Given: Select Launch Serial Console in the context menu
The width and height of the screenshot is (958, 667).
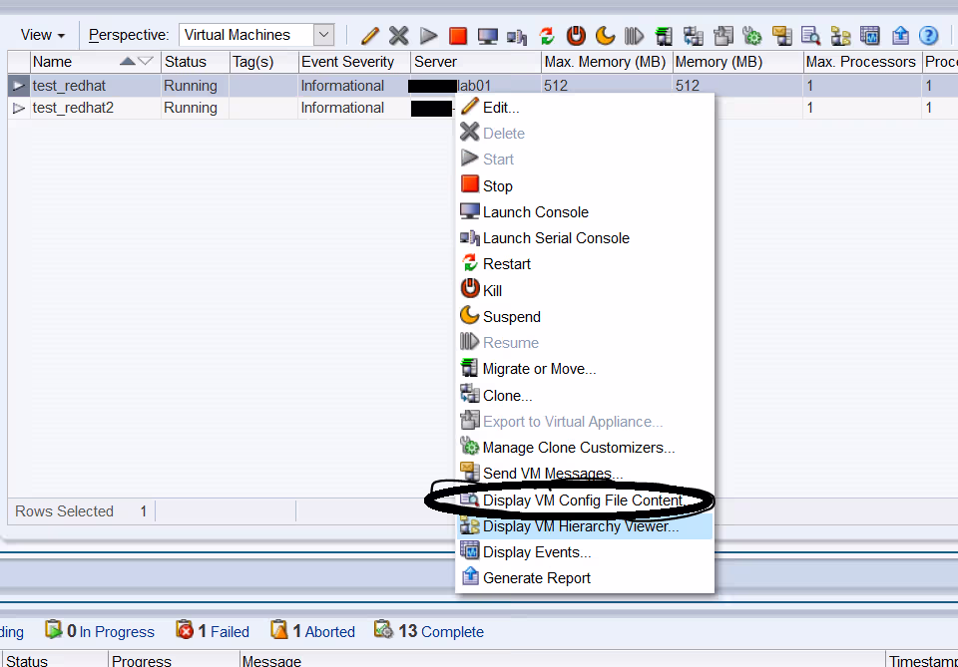Looking at the screenshot, I should (x=556, y=238).
